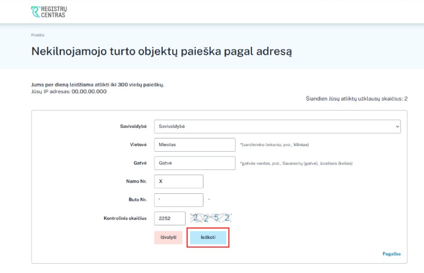The height and width of the screenshot is (273, 424).
Task: Open the Pradžia breadcrumb link
Action: point(38,35)
